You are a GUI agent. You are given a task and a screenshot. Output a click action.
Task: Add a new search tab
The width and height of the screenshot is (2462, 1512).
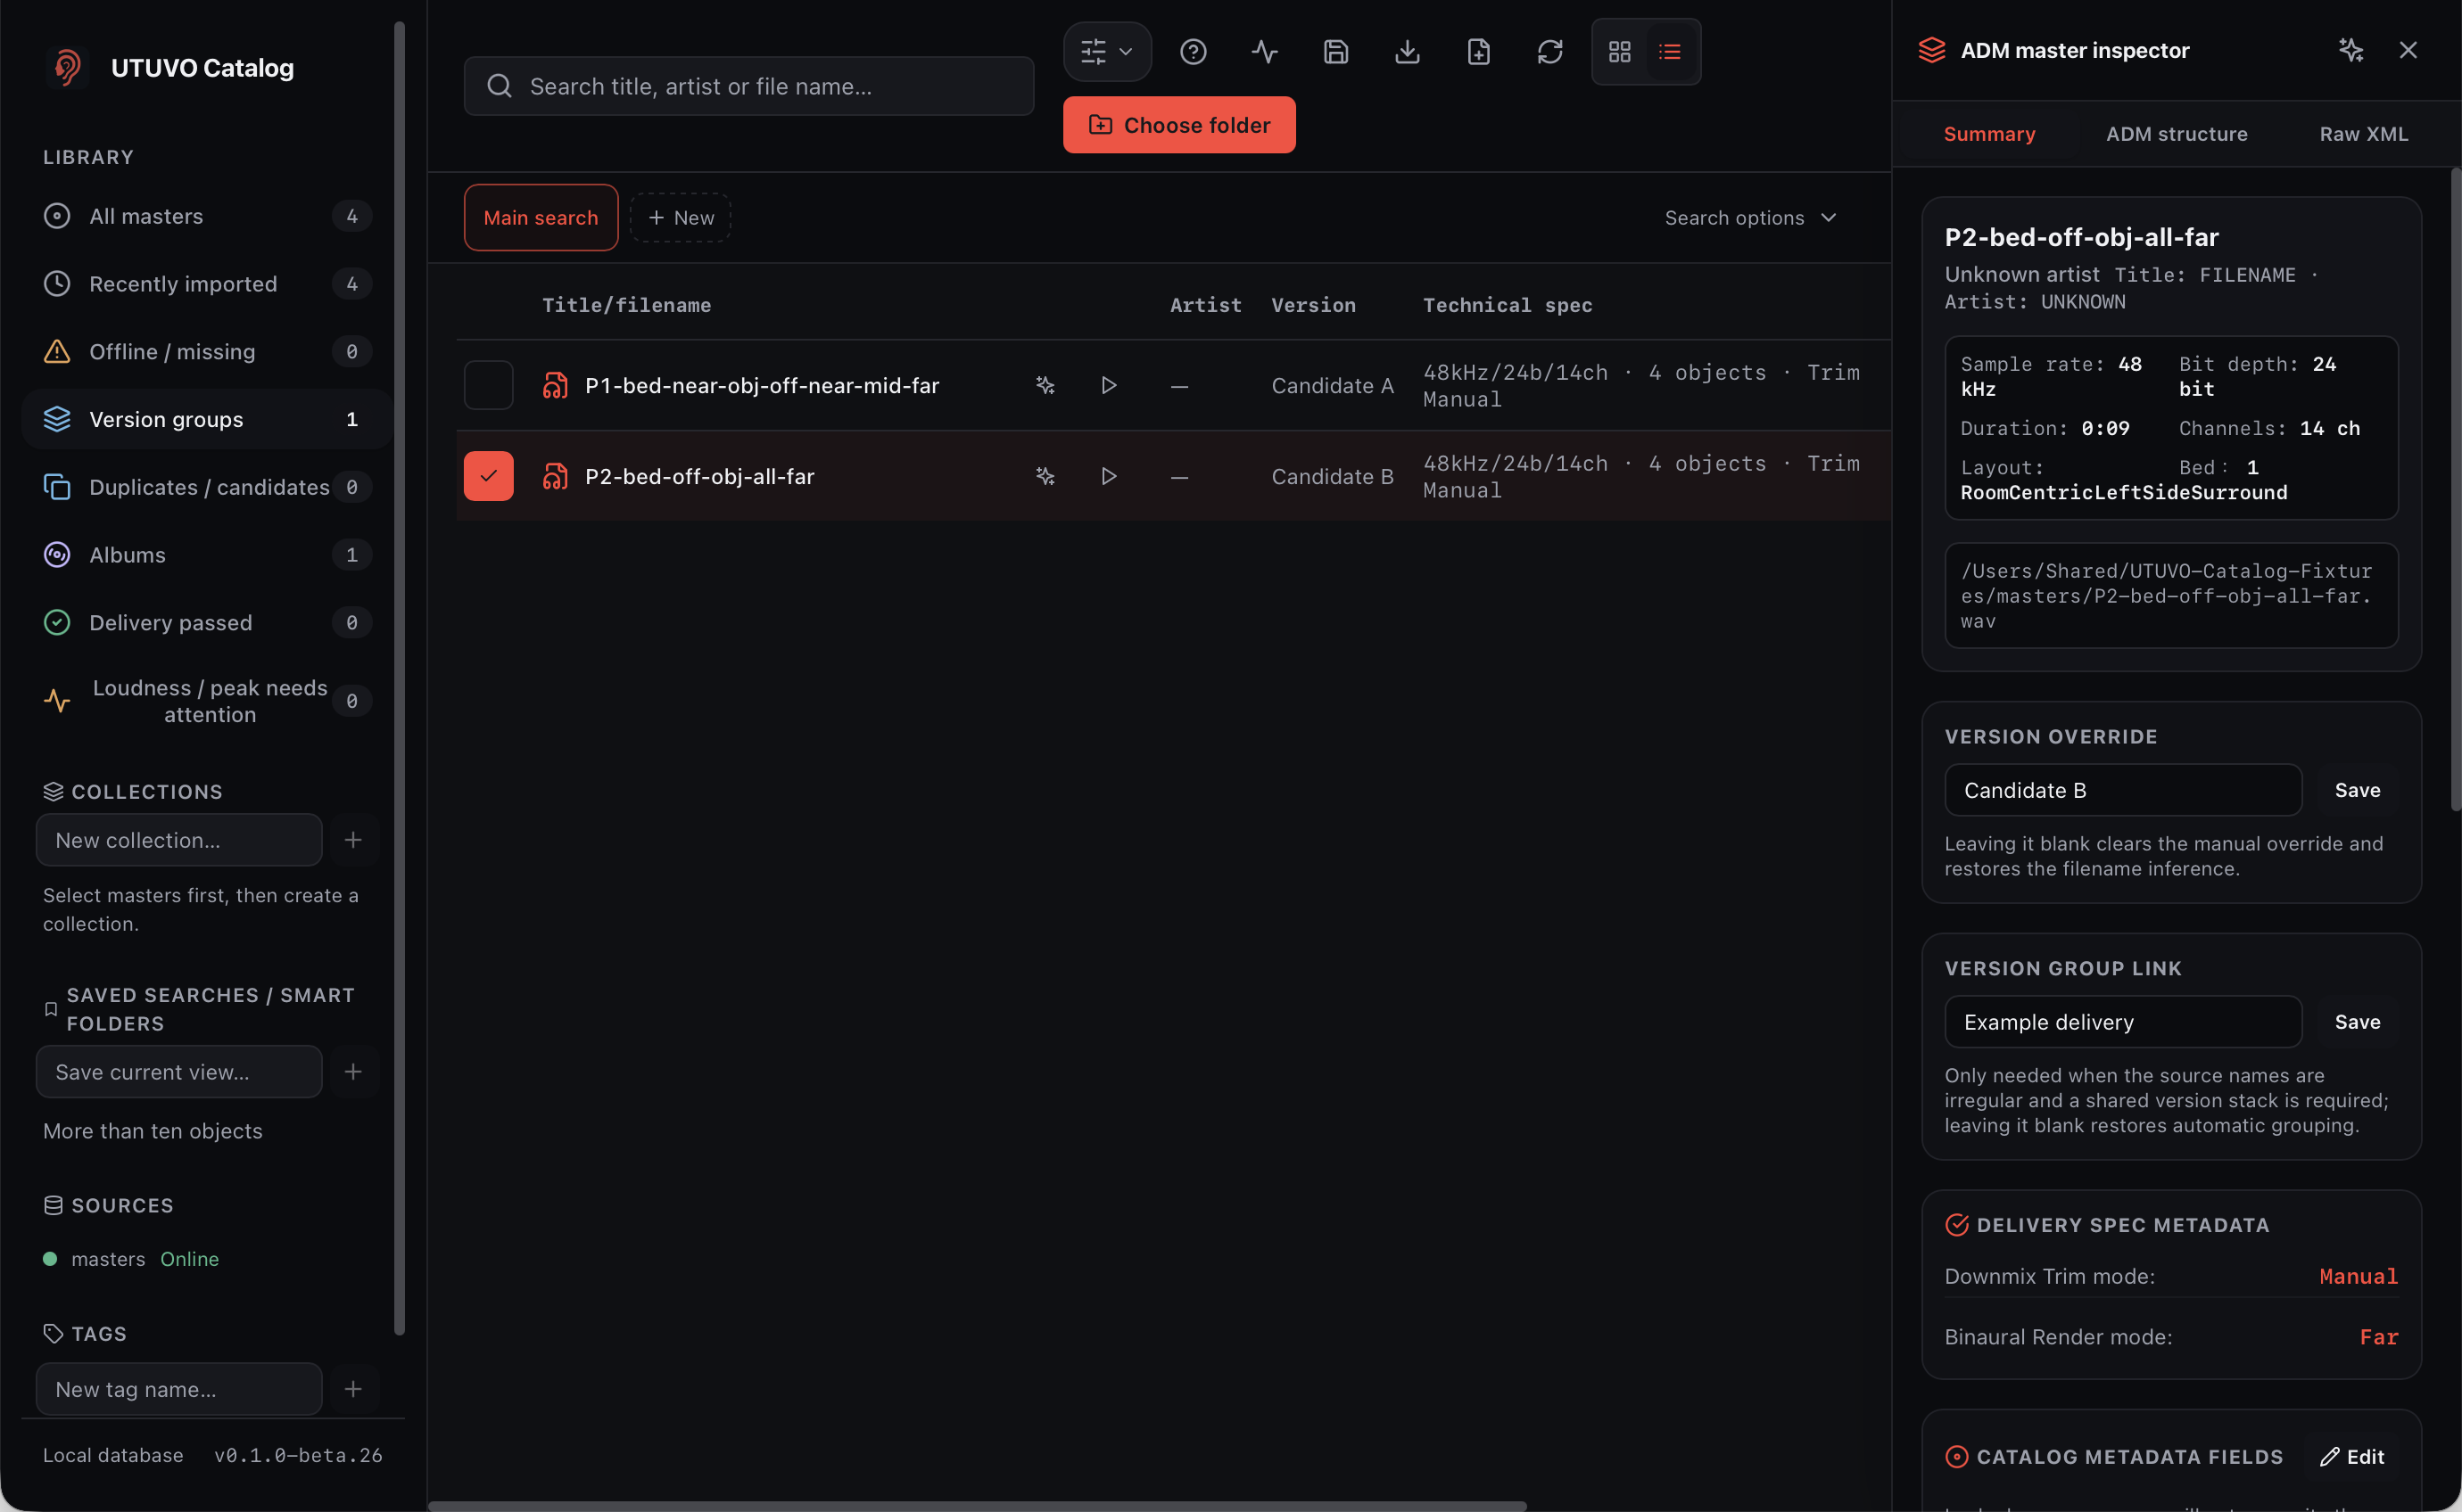click(x=681, y=217)
